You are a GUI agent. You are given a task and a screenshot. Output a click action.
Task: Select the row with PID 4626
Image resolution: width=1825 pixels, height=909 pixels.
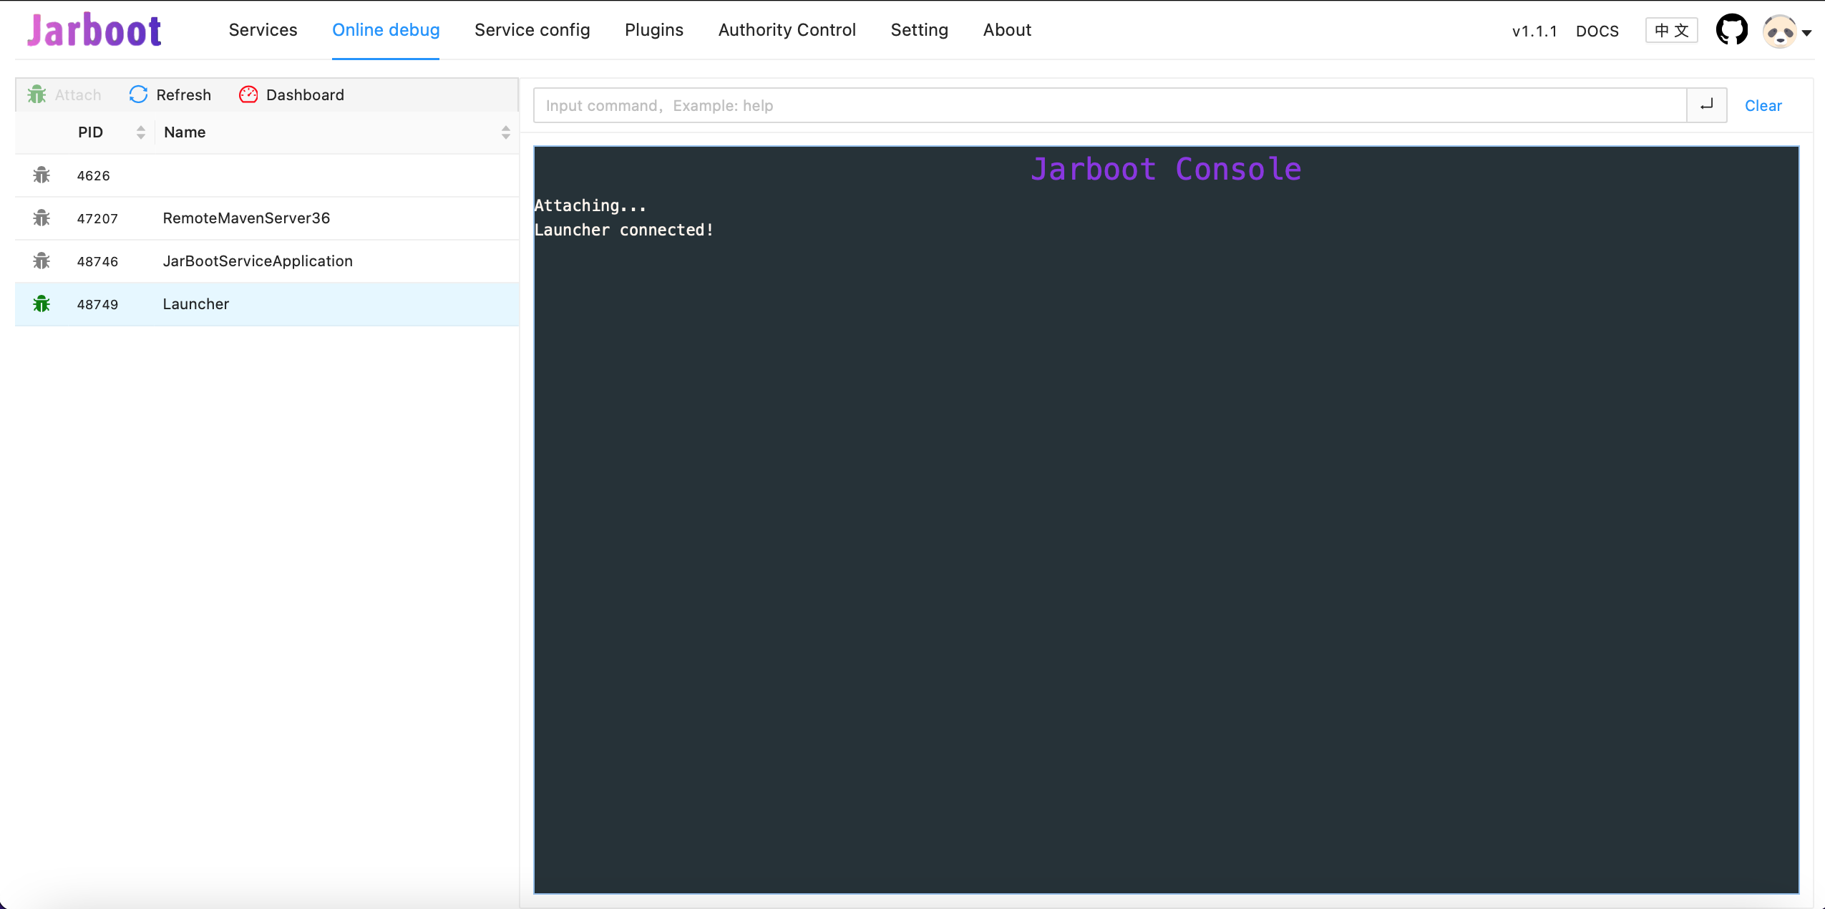[267, 175]
